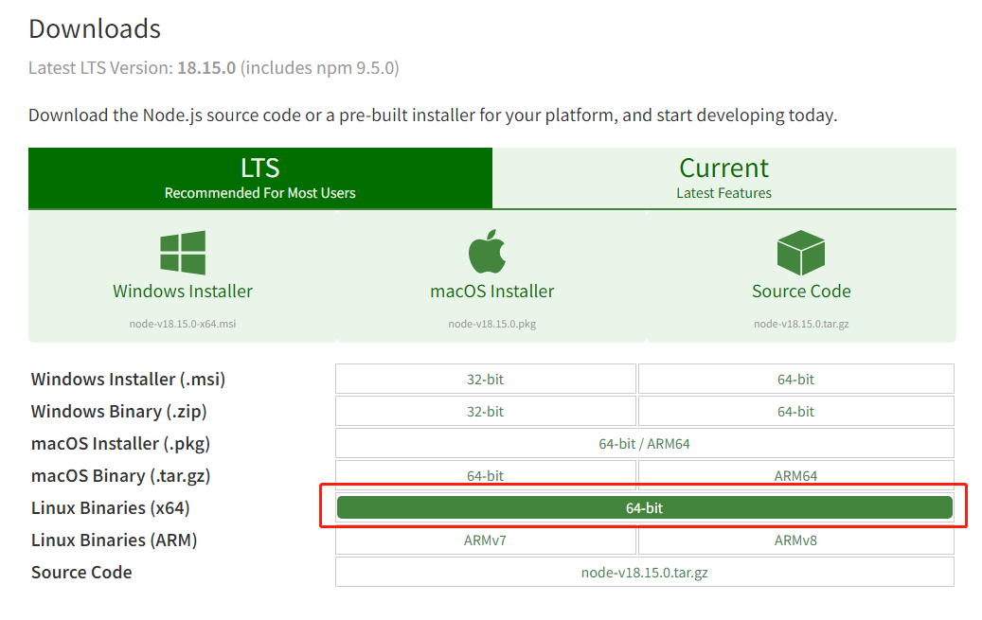Select 32-bit Windows Installer (.msi)

485,380
